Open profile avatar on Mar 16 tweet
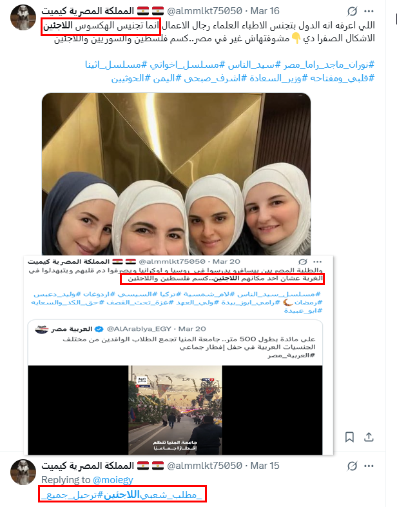Screen dimensions: 397x507 23,17
